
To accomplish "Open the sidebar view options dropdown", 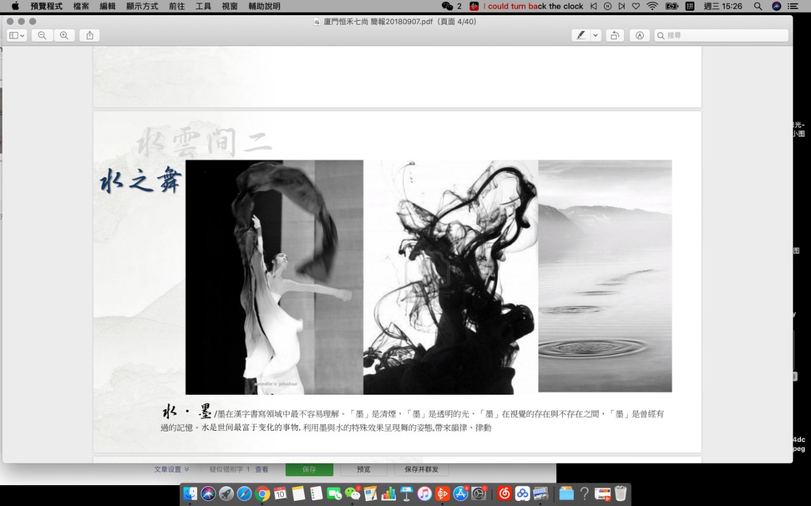I will (x=16, y=35).
